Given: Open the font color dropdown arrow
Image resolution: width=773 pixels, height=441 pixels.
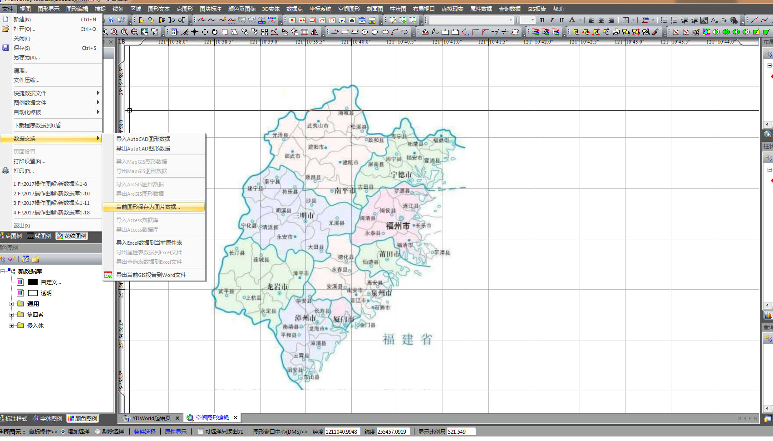Looking at the screenshot, I should 580,20.
